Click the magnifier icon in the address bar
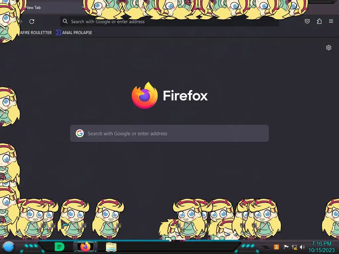 pyautogui.click(x=65, y=21)
